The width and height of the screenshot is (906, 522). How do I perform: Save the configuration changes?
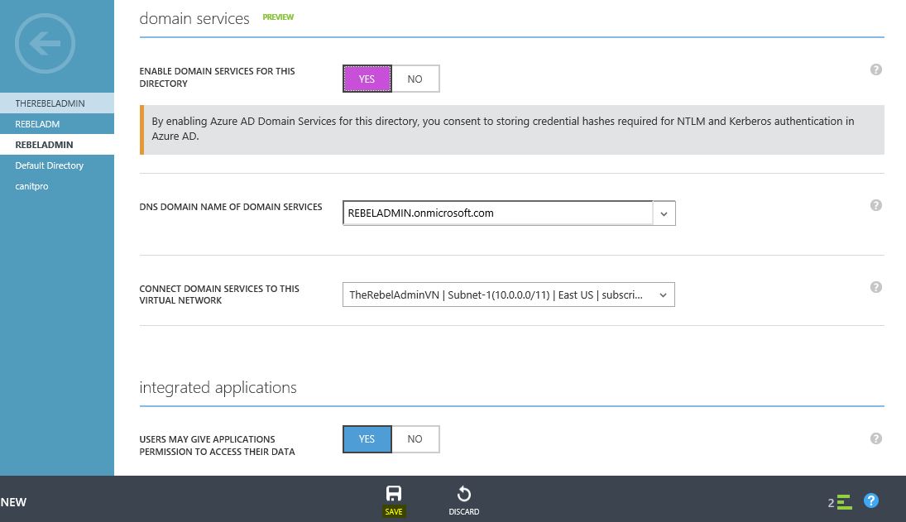pos(394,500)
